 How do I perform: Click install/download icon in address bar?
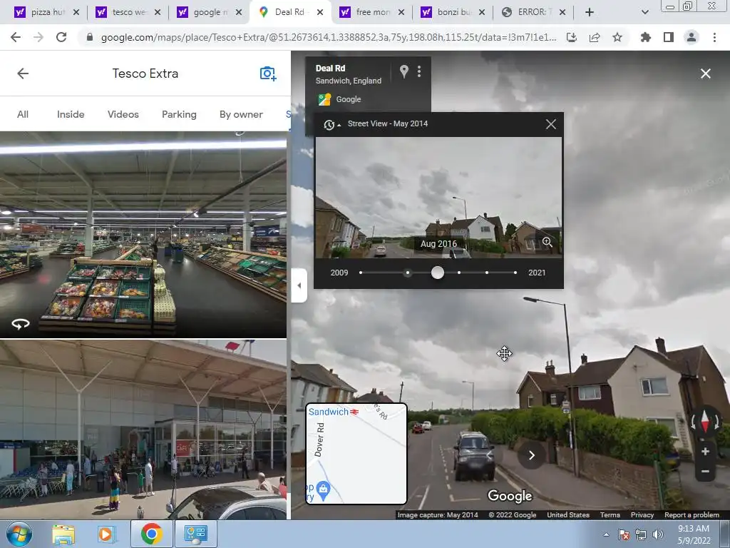572,37
